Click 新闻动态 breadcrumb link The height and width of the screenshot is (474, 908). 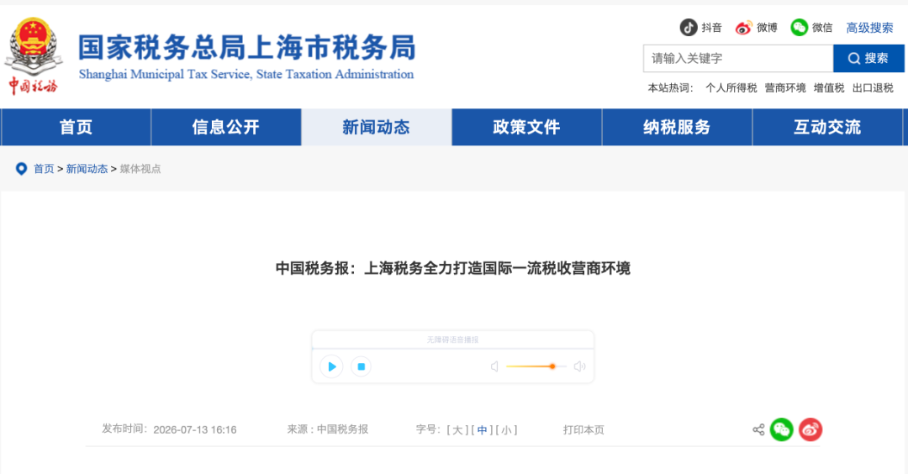coord(87,169)
